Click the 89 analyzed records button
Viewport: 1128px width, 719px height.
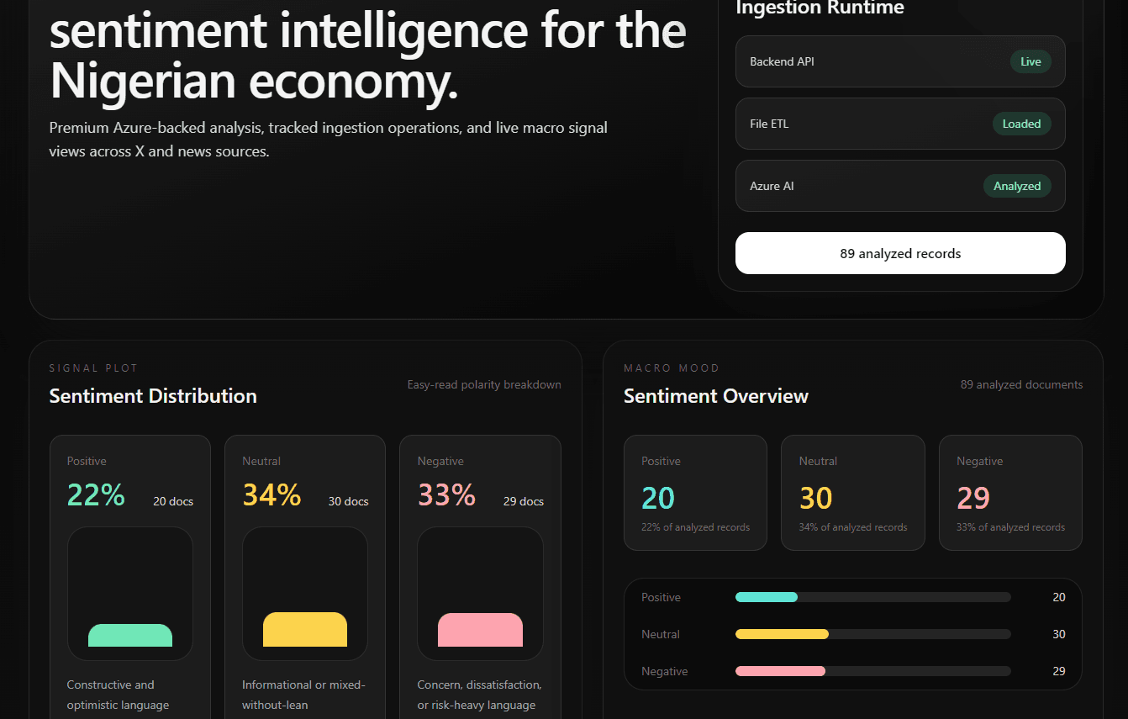click(900, 253)
